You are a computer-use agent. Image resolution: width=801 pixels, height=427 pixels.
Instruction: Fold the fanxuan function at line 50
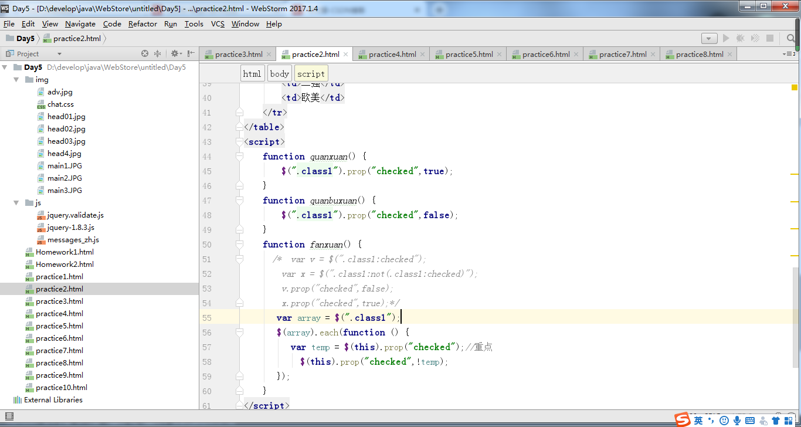tap(239, 245)
